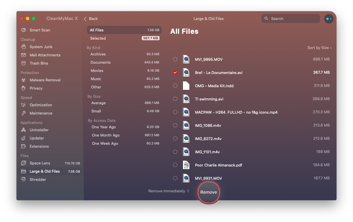
Task: Select the IMG_1101.m4v checkbox
Action: point(175,152)
